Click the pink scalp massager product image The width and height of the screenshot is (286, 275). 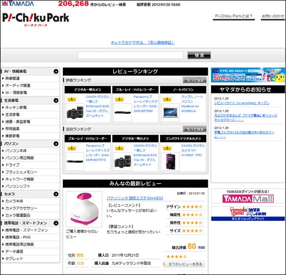84,209
